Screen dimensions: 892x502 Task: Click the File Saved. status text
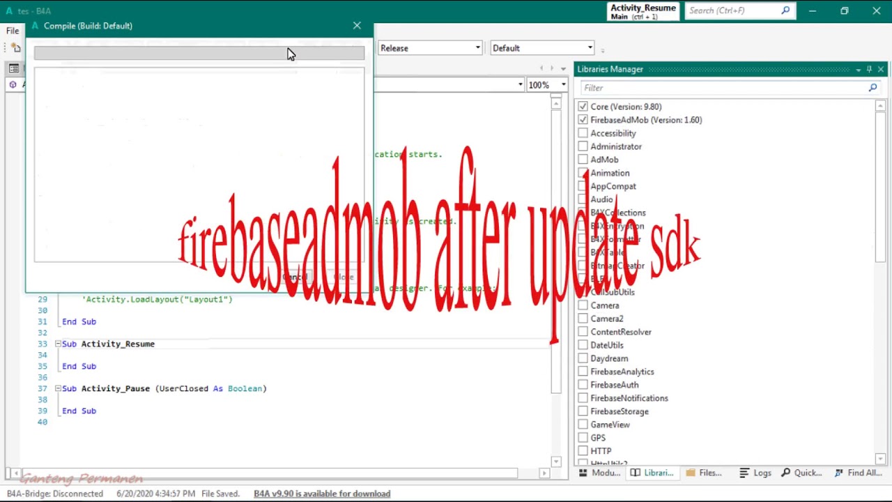click(x=220, y=494)
